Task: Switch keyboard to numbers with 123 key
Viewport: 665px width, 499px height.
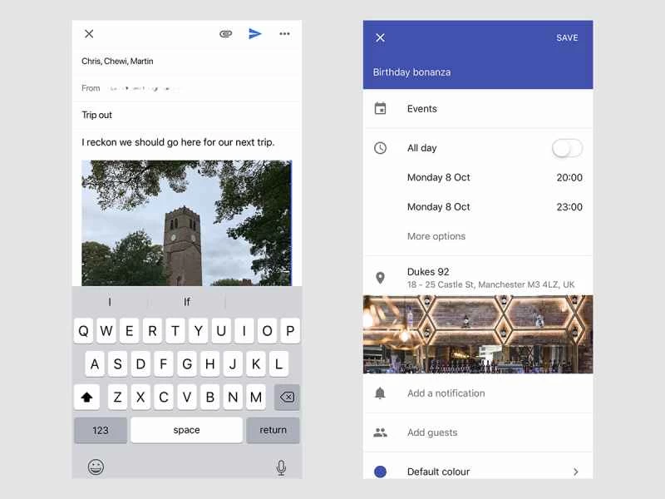Action: [x=100, y=430]
